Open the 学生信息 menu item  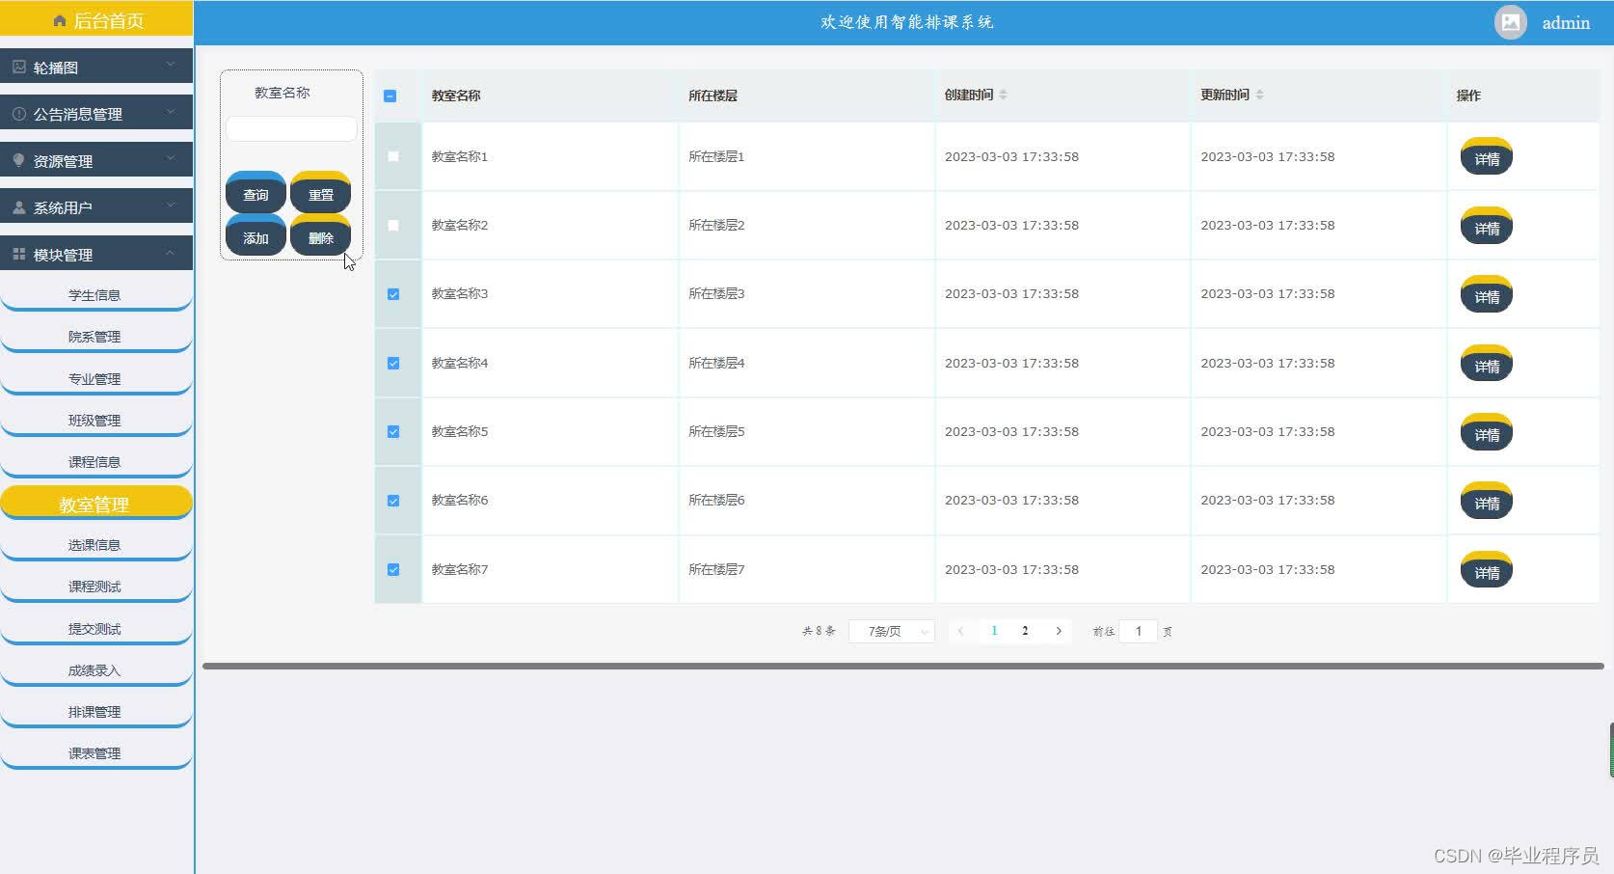95,294
